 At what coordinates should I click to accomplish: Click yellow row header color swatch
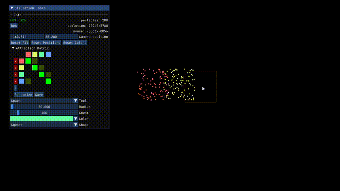(21, 68)
